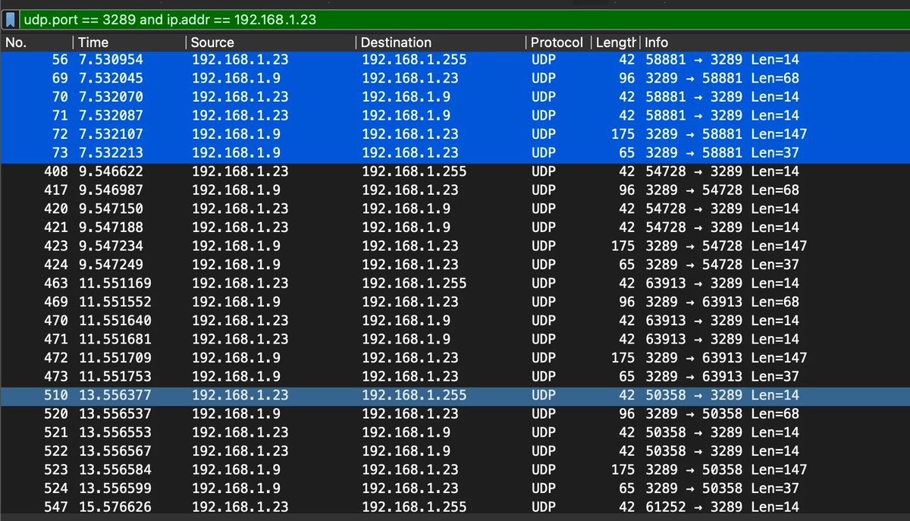Screen dimensions: 910x521
Task: Sort by the Length column header
Action: 615,42
